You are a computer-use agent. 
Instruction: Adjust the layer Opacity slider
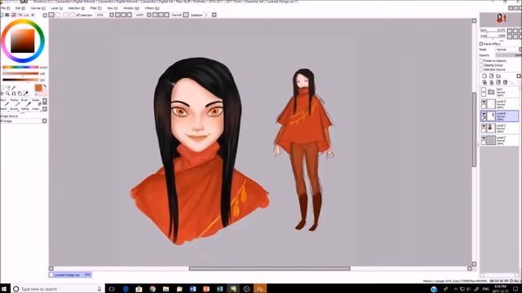[x=508, y=55]
